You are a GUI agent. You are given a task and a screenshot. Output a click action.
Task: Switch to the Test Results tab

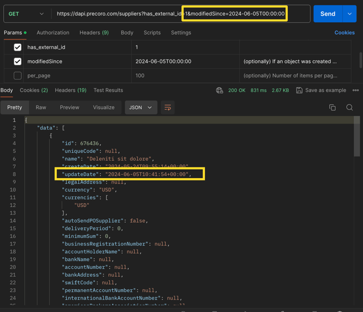[x=108, y=90]
